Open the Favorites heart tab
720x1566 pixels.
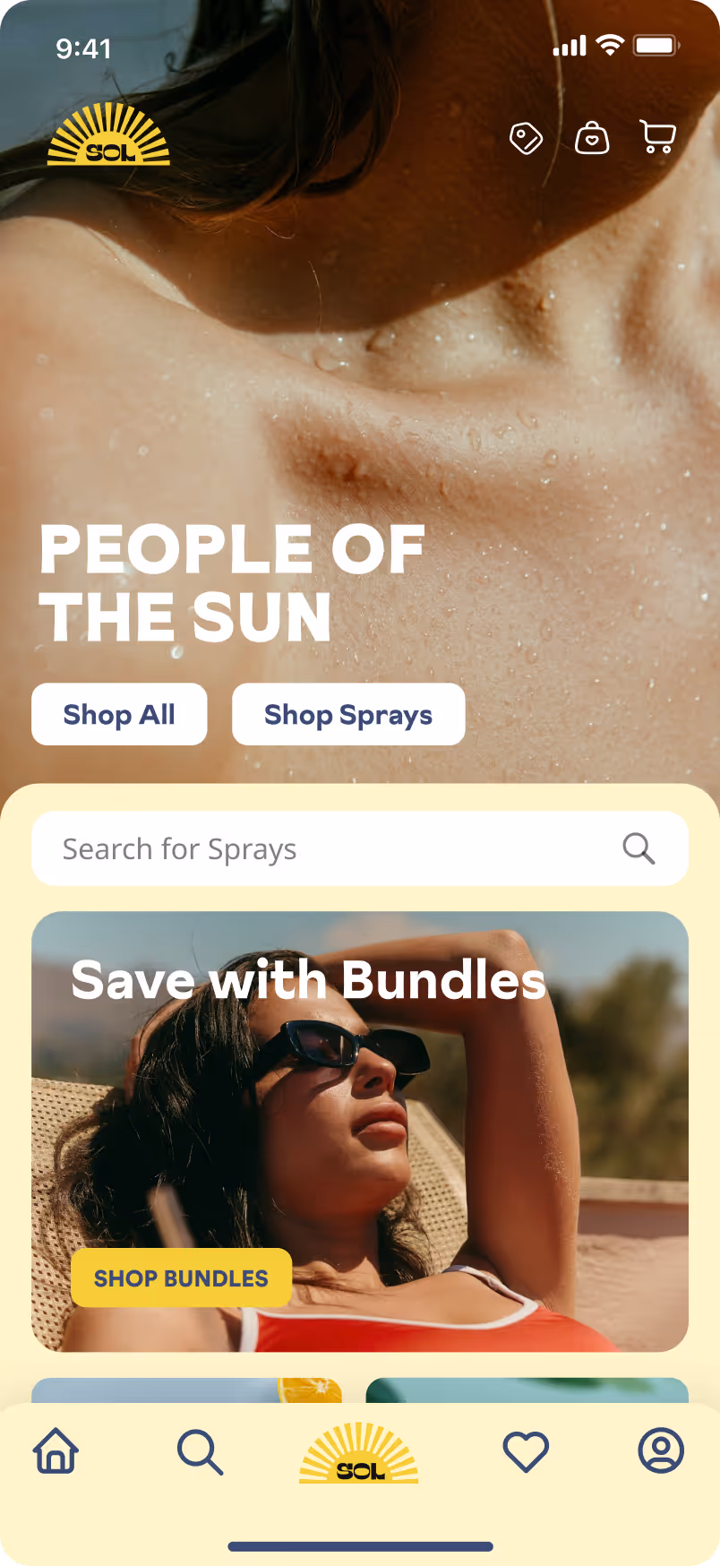click(526, 1451)
